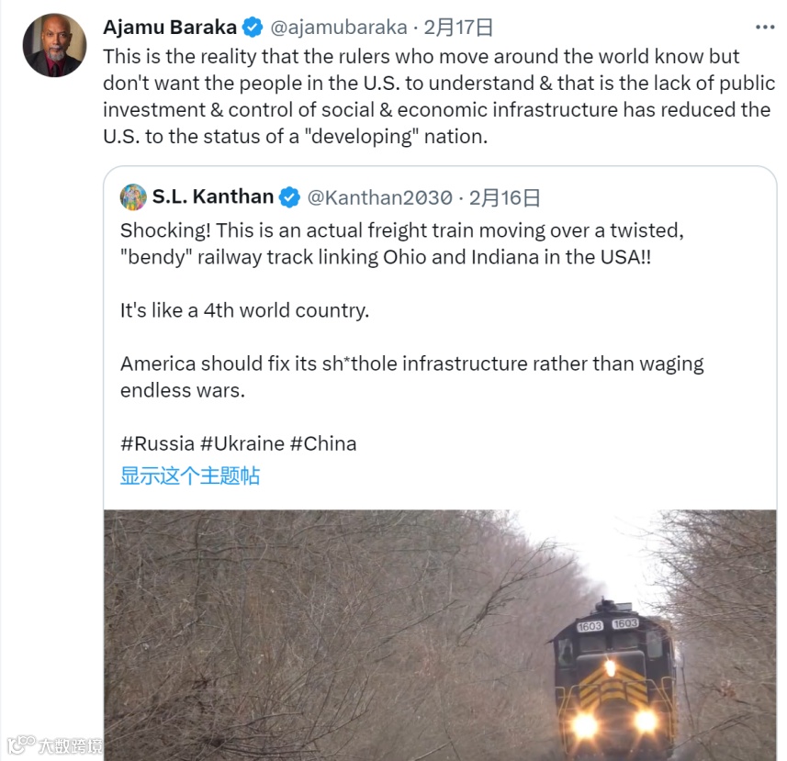Click S.L. Kanthan's verified checkmark badge
Screen dimensions: 787x761
tap(289, 197)
